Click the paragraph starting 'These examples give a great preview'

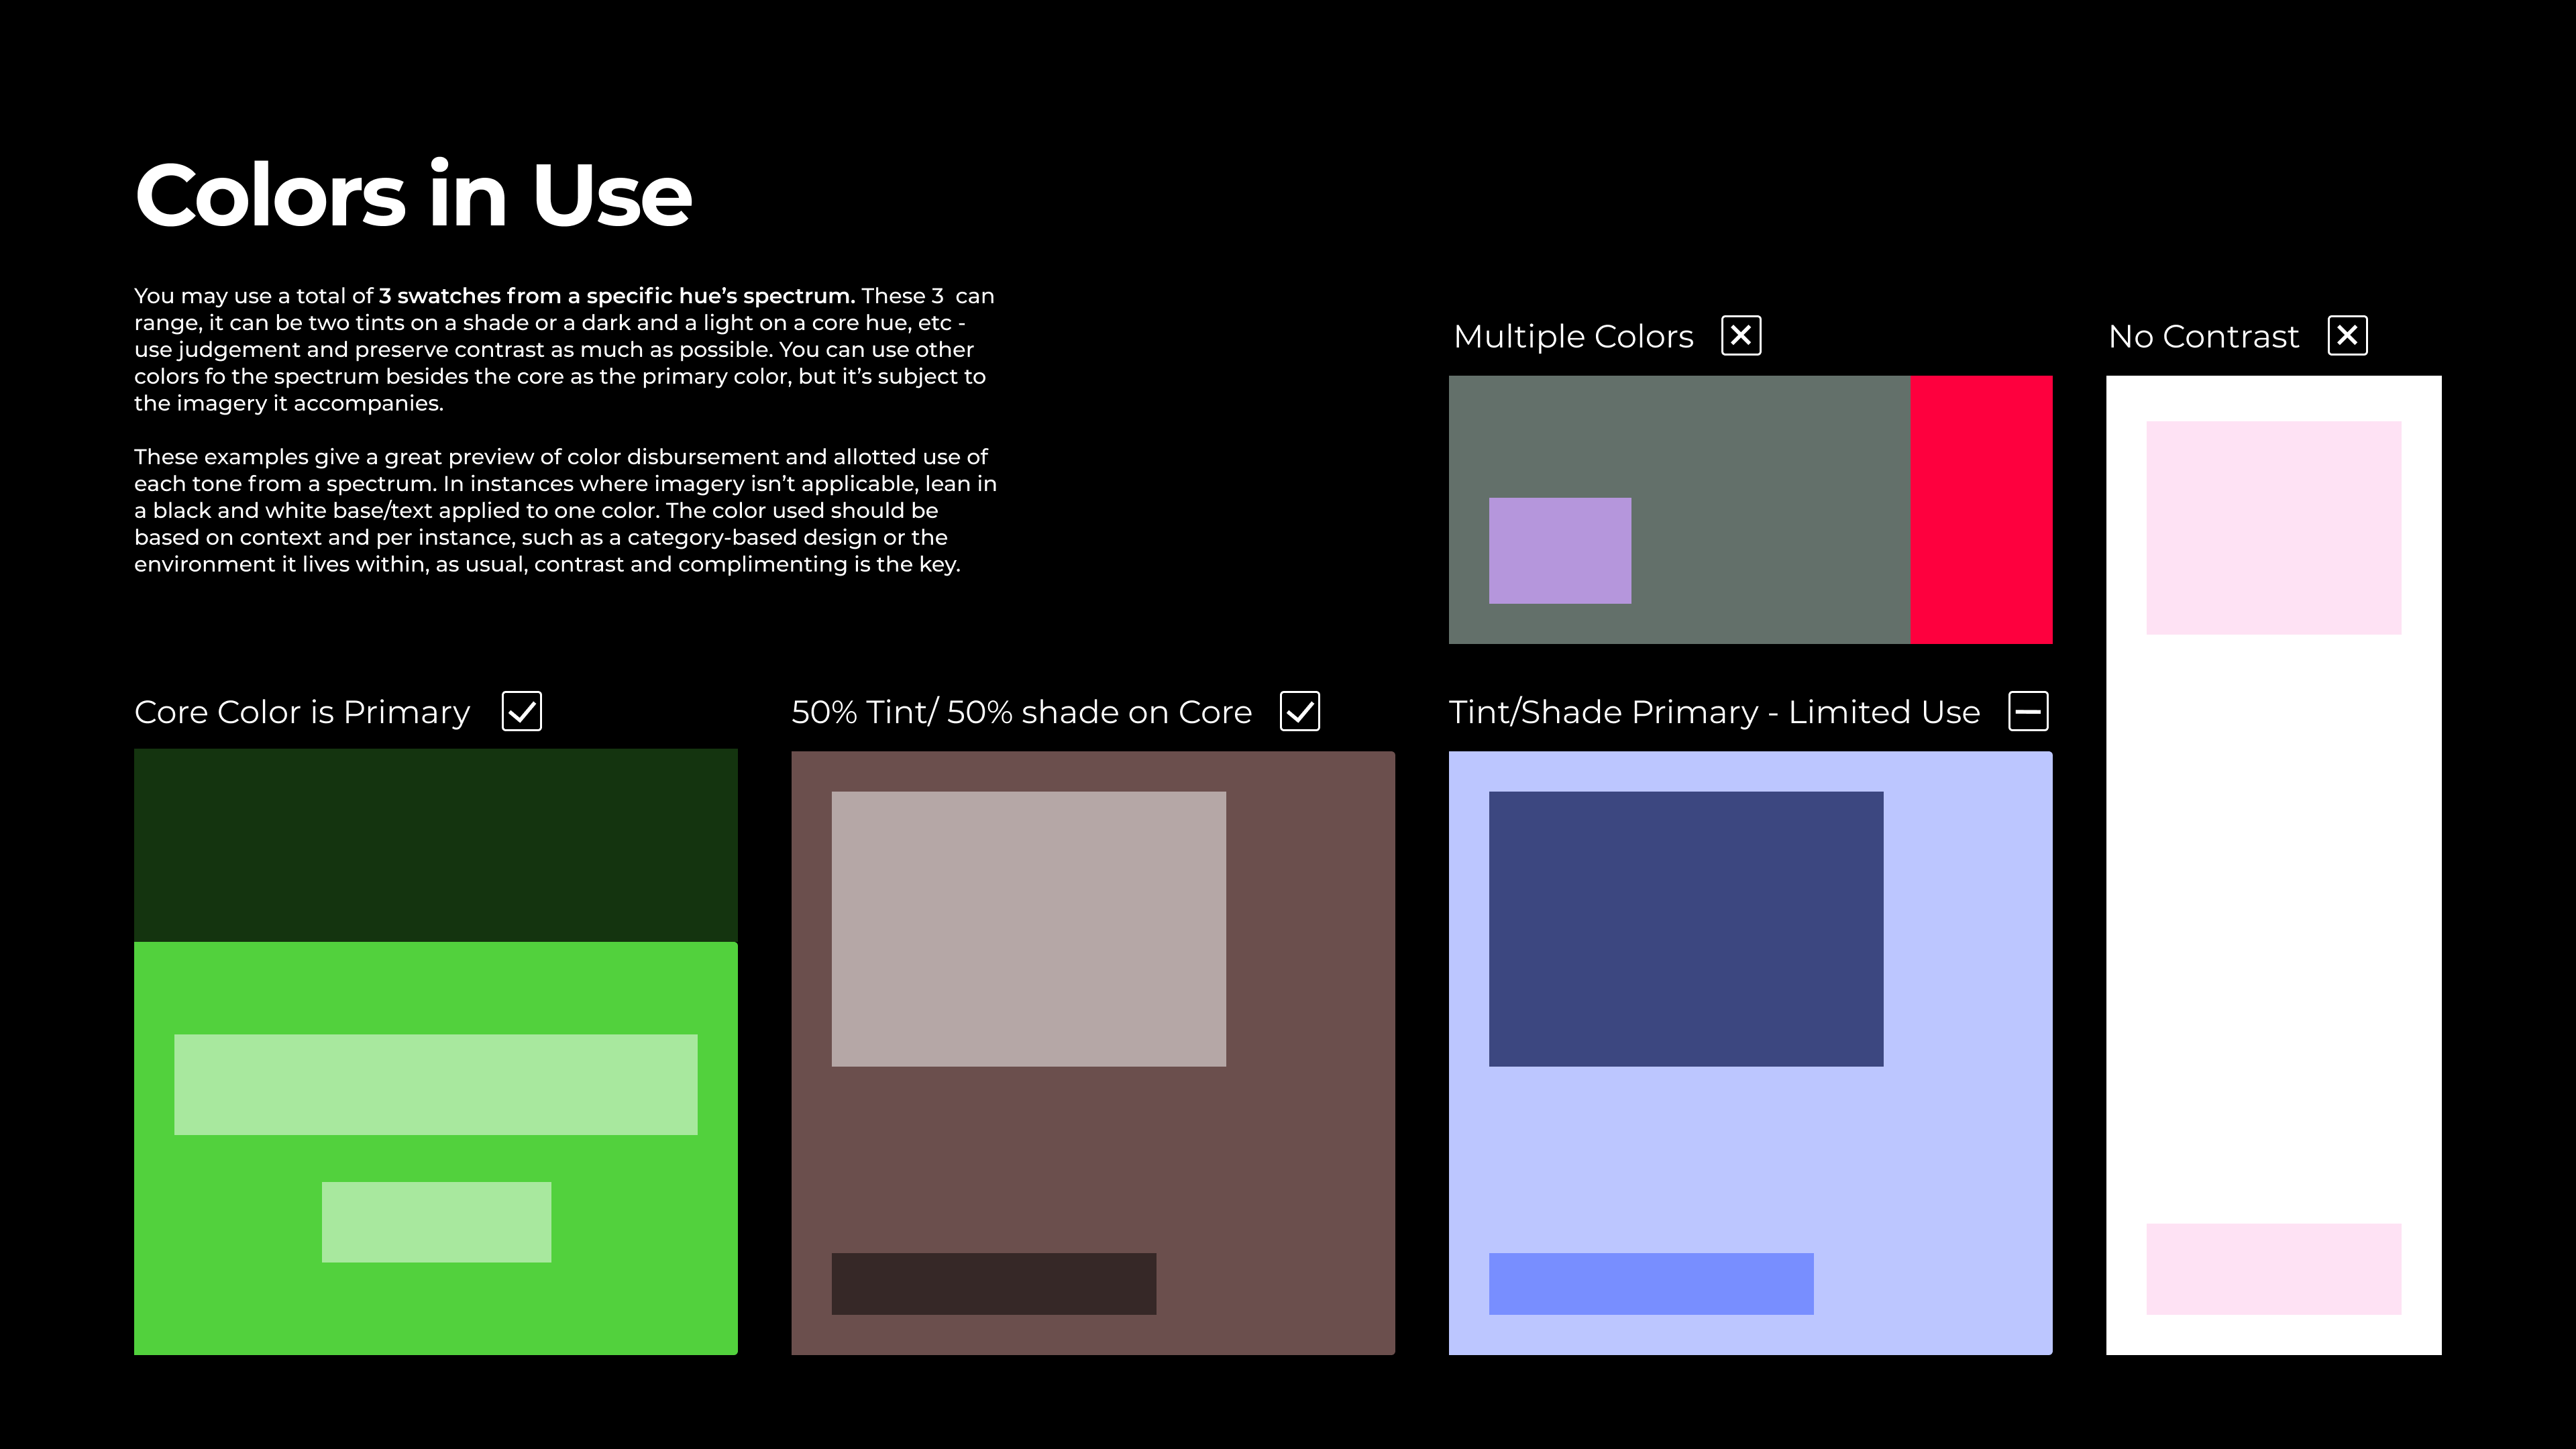(x=566, y=510)
